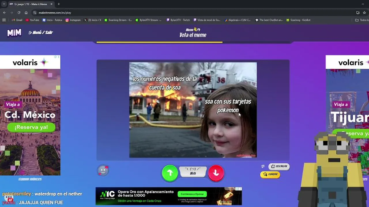This screenshot has height=207, width=369.
Task: Click the MiM logo
Action: [14, 32]
